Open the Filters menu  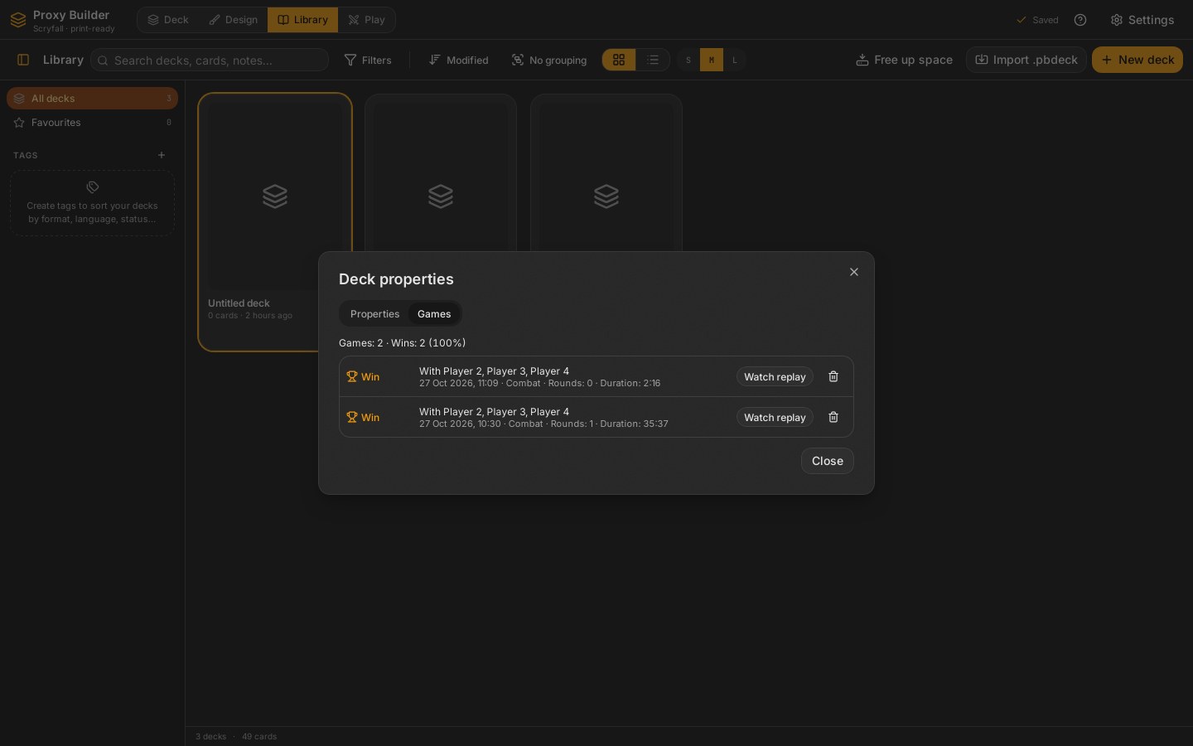[x=368, y=60]
